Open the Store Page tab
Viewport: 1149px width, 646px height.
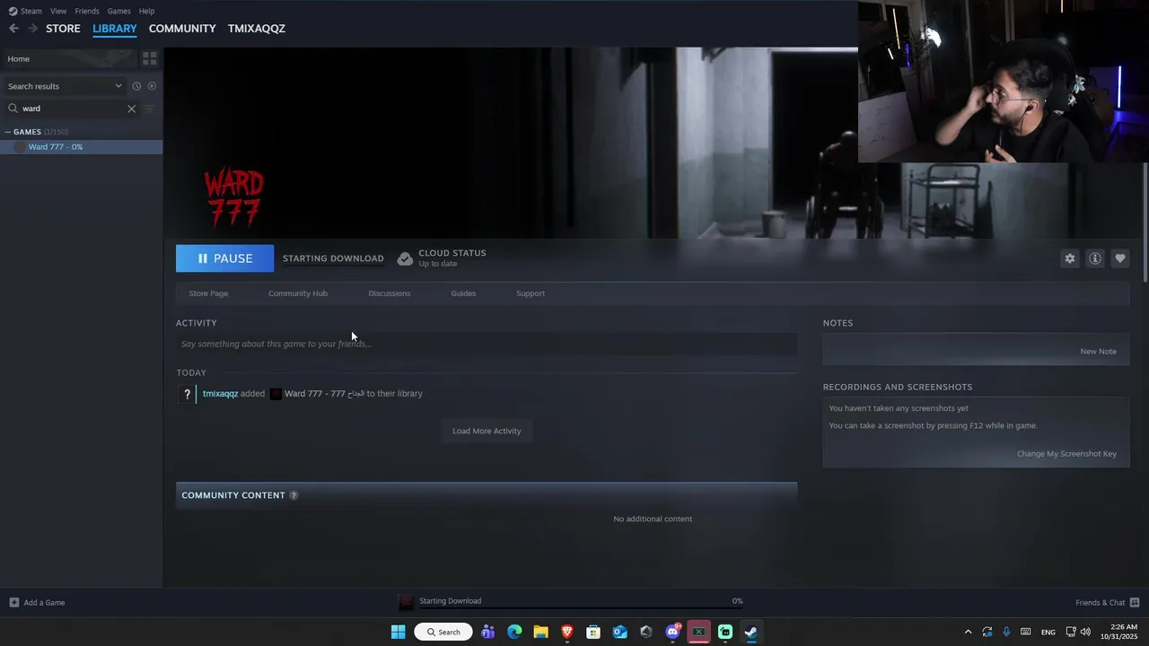pos(208,293)
